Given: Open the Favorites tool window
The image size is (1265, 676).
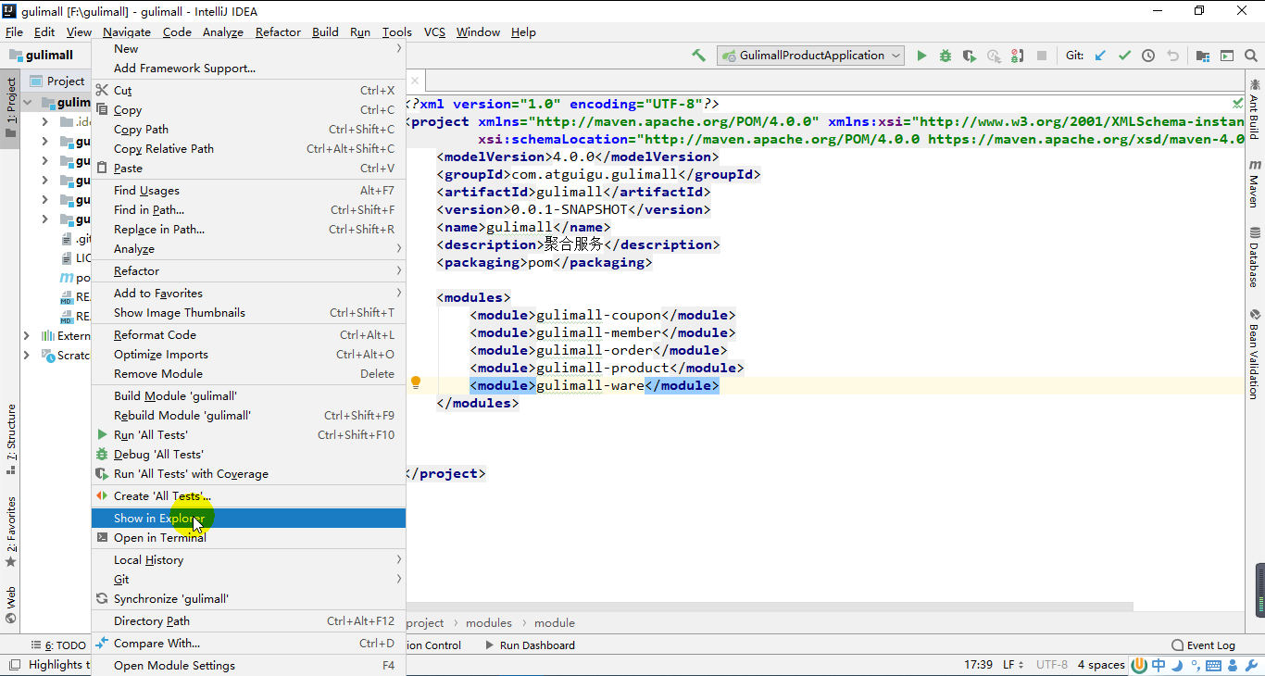Looking at the screenshot, I should click(11, 532).
